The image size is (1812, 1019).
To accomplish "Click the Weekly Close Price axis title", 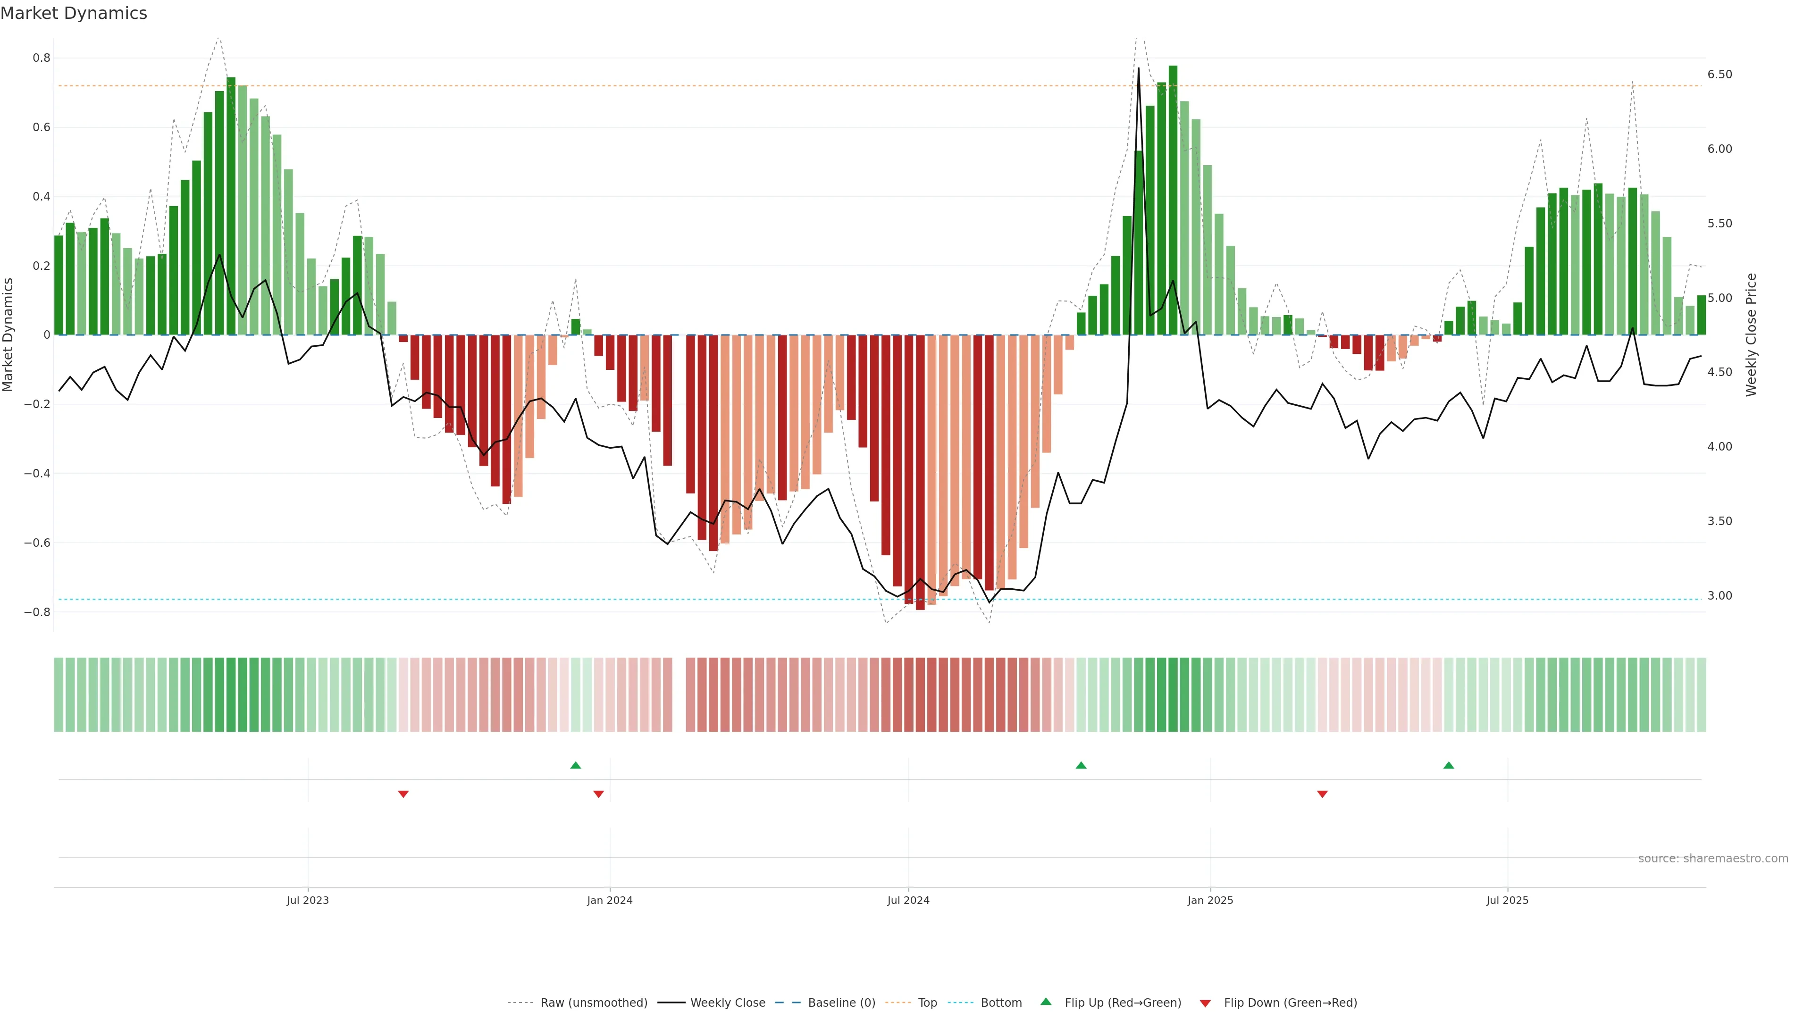I will [1751, 335].
